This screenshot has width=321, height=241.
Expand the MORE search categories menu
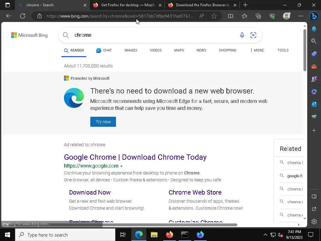[x=257, y=50]
